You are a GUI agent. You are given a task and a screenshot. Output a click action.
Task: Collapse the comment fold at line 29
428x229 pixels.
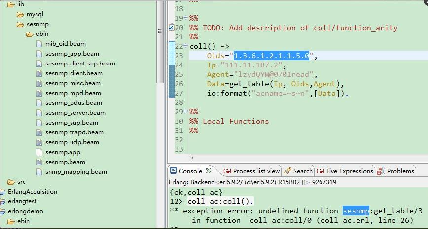tap(185, 111)
